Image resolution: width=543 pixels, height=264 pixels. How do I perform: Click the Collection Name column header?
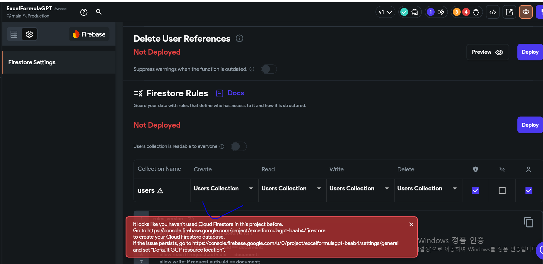159,169
